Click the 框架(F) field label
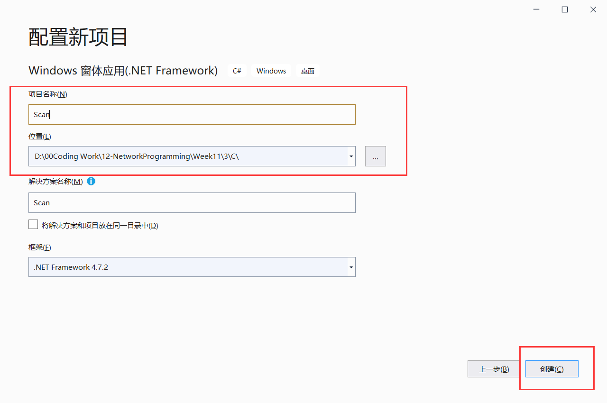The width and height of the screenshot is (607, 403). [x=40, y=247]
